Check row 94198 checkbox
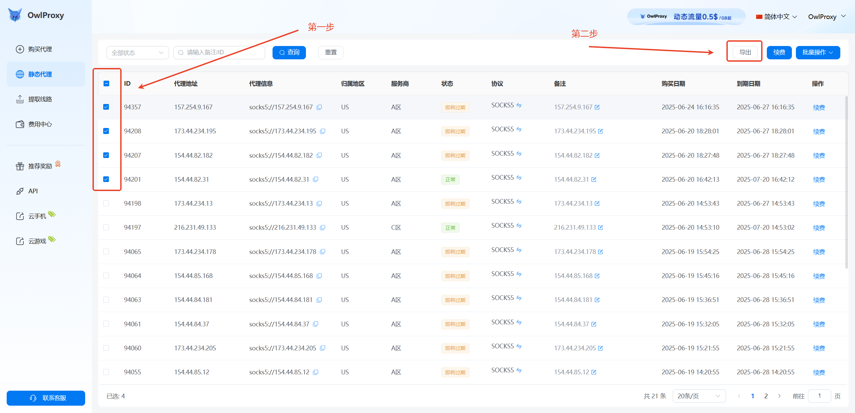 106,203
